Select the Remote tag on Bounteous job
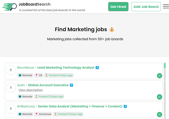Image resolution: width=169 pixels, height=119 pixels. (x=25, y=75)
